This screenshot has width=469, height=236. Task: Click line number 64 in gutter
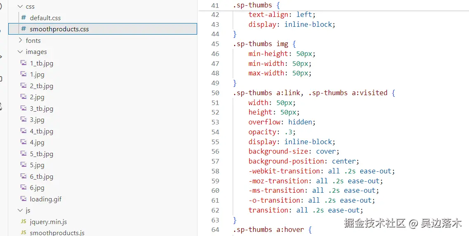(215, 230)
